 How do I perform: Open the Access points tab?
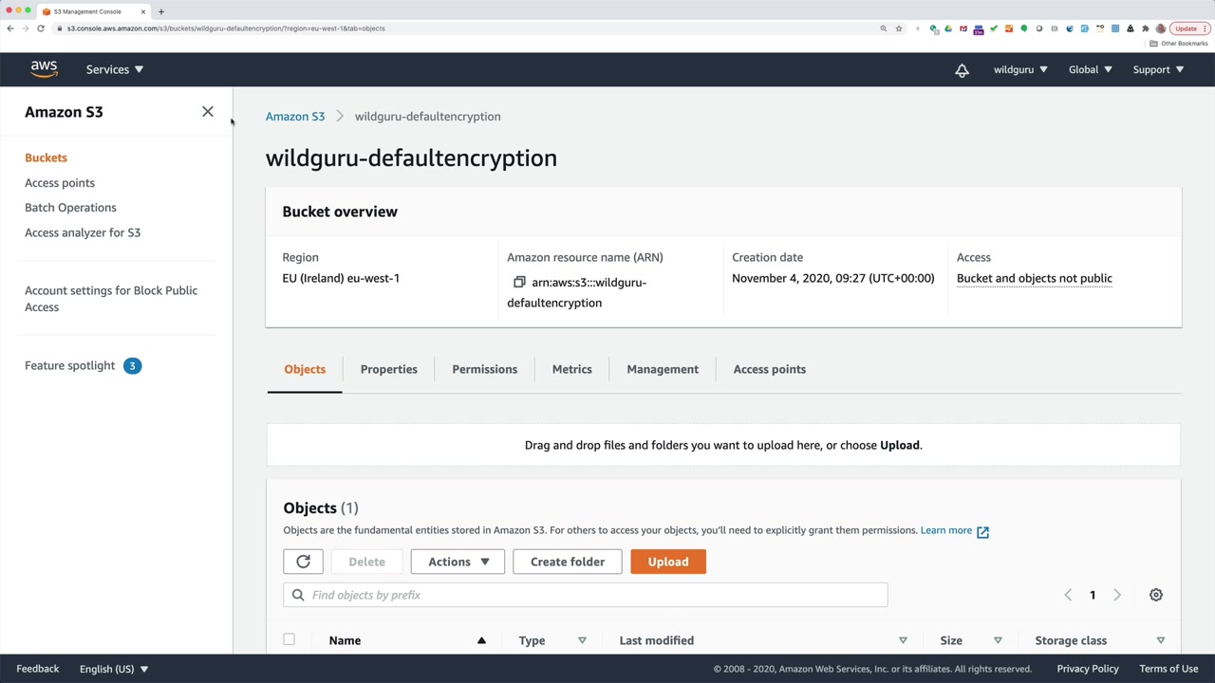(x=770, y=369)
